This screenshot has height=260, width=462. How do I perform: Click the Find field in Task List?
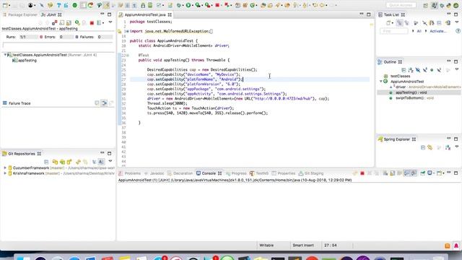[x=394, y=31]
